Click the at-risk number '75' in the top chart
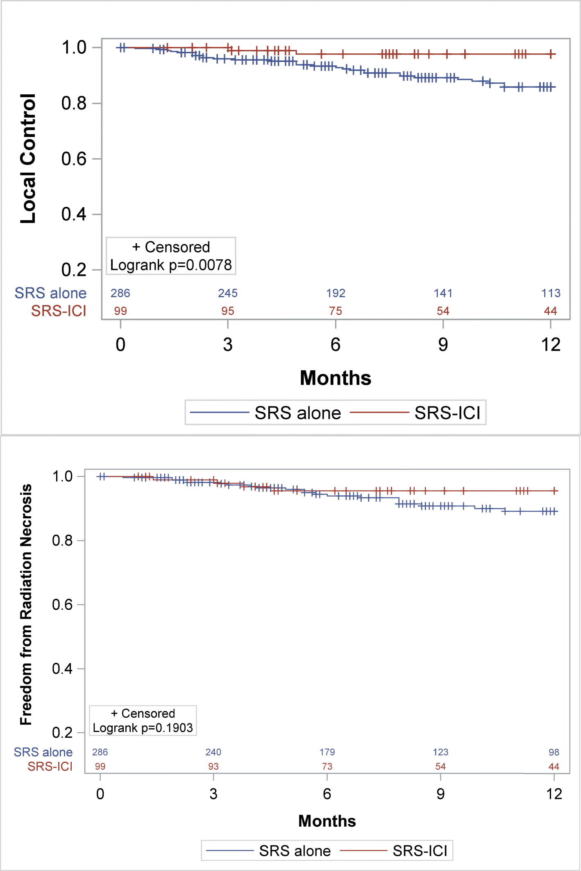581x871 pixels. (x=336, y=311)
